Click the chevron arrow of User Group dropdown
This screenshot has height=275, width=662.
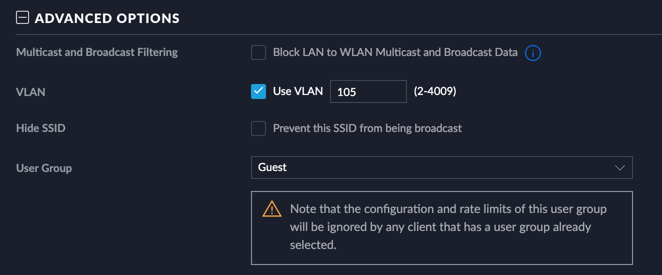click(620, 168)
